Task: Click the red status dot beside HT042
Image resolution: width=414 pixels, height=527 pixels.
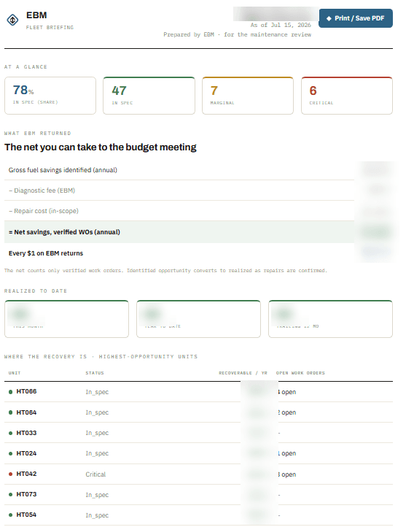Action: point(10,474)
